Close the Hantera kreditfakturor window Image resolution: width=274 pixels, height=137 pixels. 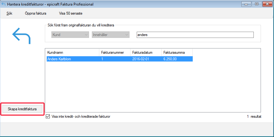click(267, 4)
